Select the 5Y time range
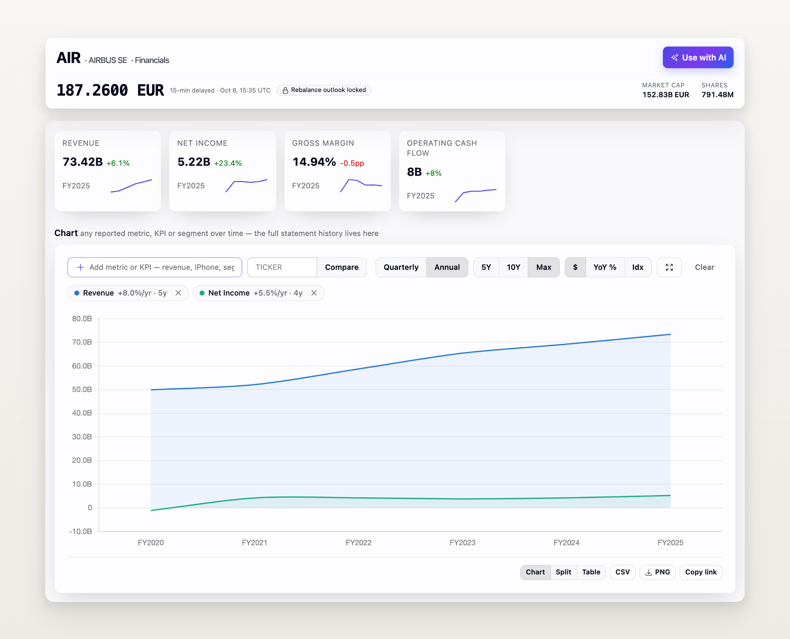Viewport: 790px width, 639px height. point(486,267)
